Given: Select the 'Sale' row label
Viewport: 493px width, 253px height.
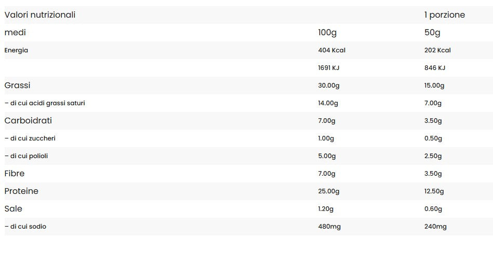Looking at the screenshot, I should click(13, 209).
